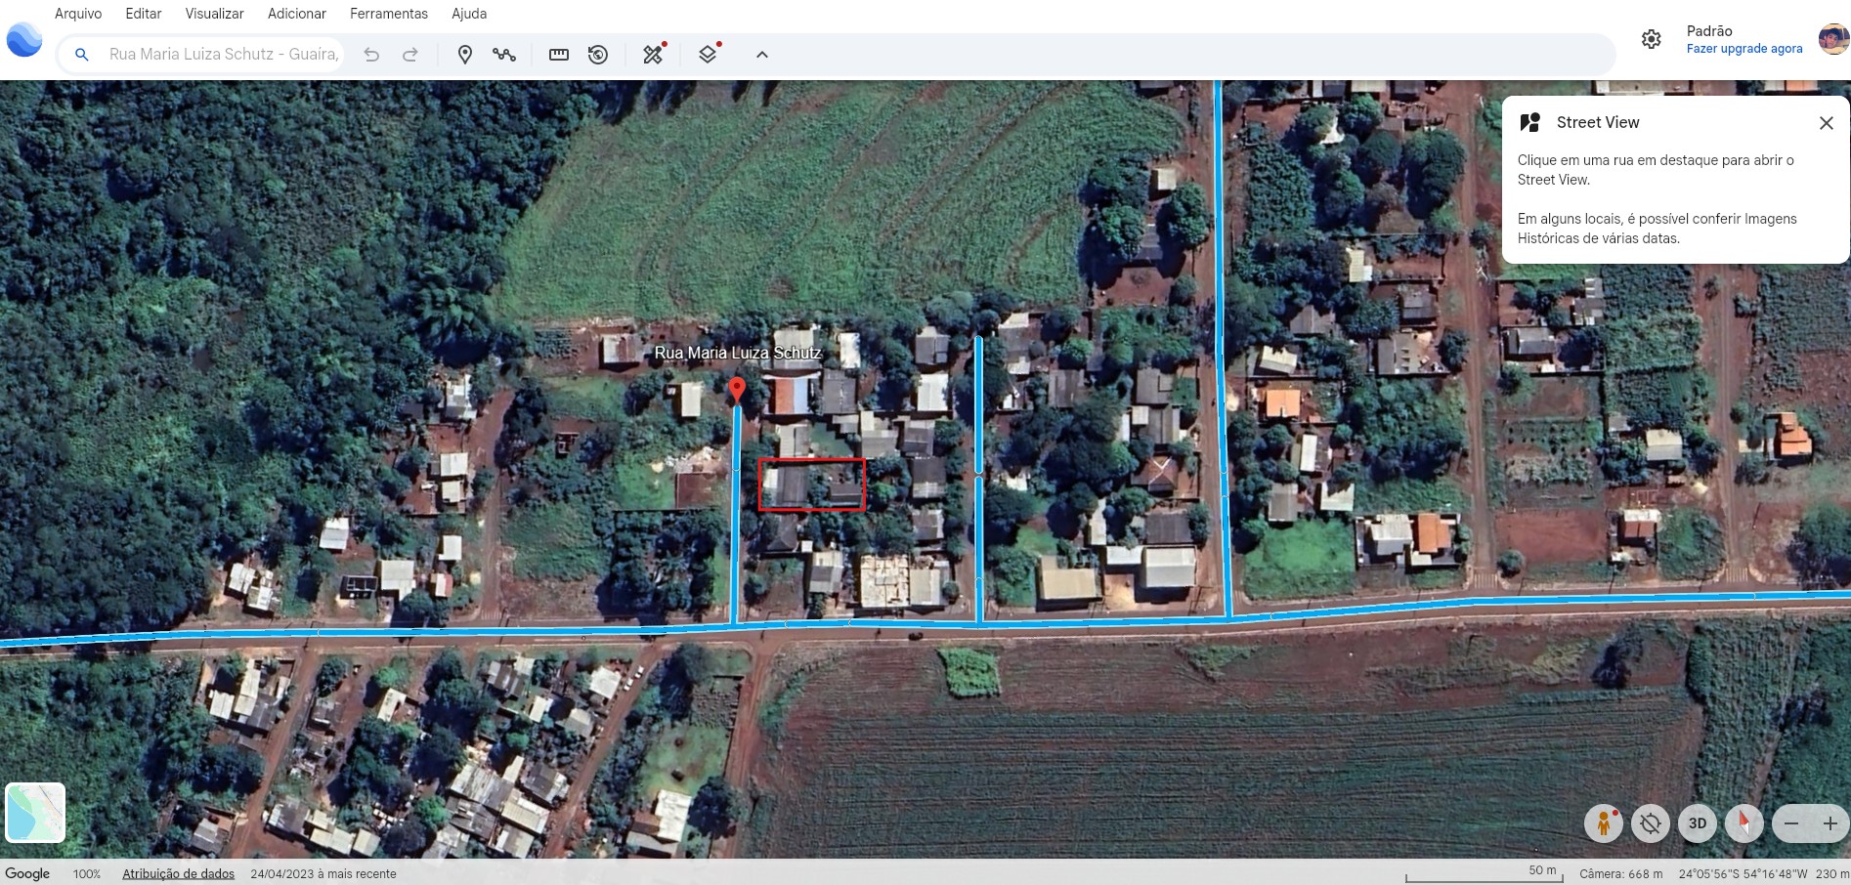Open the settings gear icon

1651,39
